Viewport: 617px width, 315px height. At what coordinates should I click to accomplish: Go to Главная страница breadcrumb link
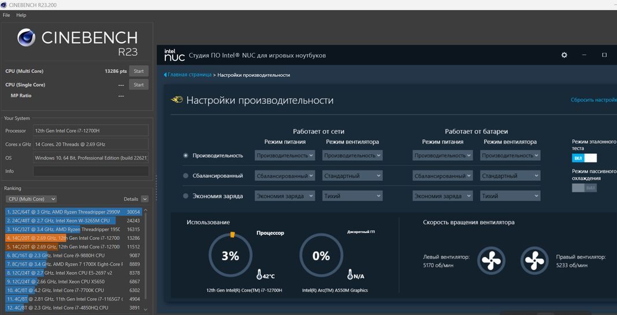click(189, 75)
